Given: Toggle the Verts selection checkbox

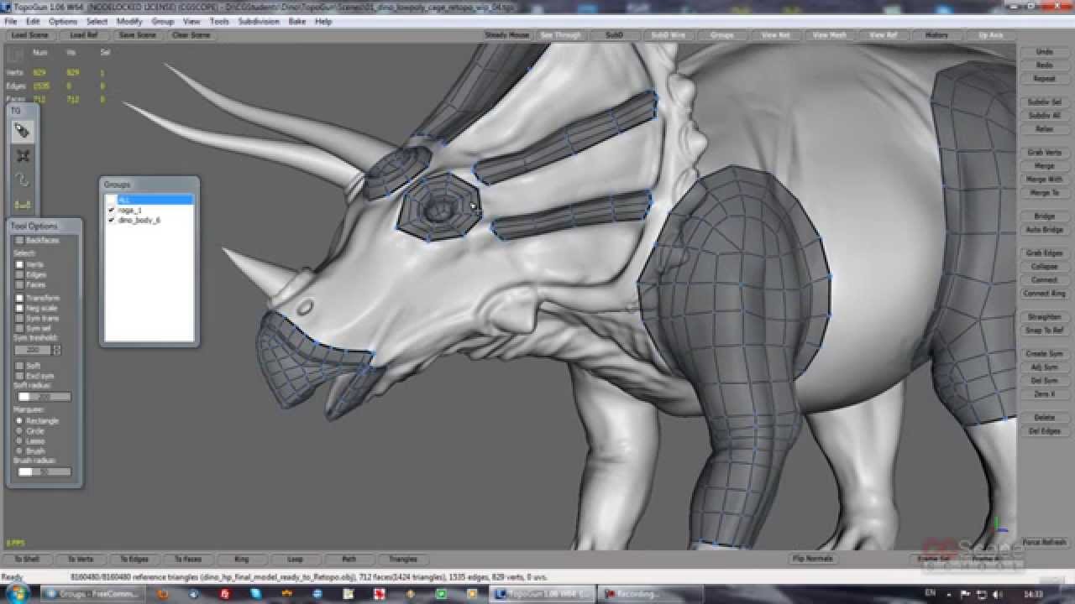Looking at the screenshot, I should 20,264.
